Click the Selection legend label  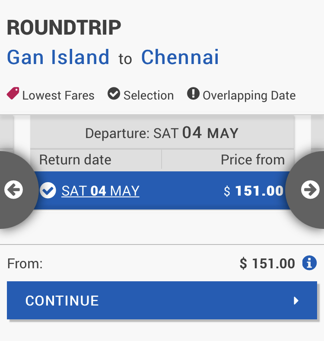tap(149, 96)
